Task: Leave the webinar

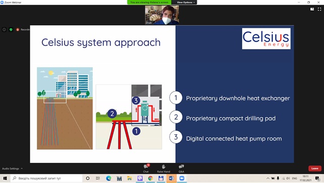Action: click(x=315, y=168)
